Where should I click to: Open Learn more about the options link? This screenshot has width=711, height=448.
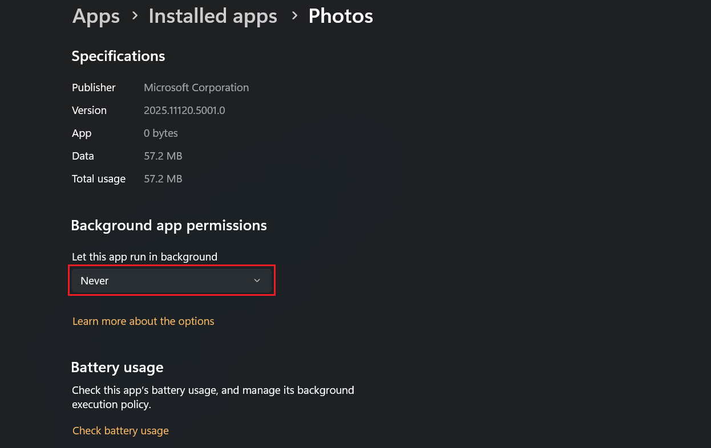tap(143, 321)
